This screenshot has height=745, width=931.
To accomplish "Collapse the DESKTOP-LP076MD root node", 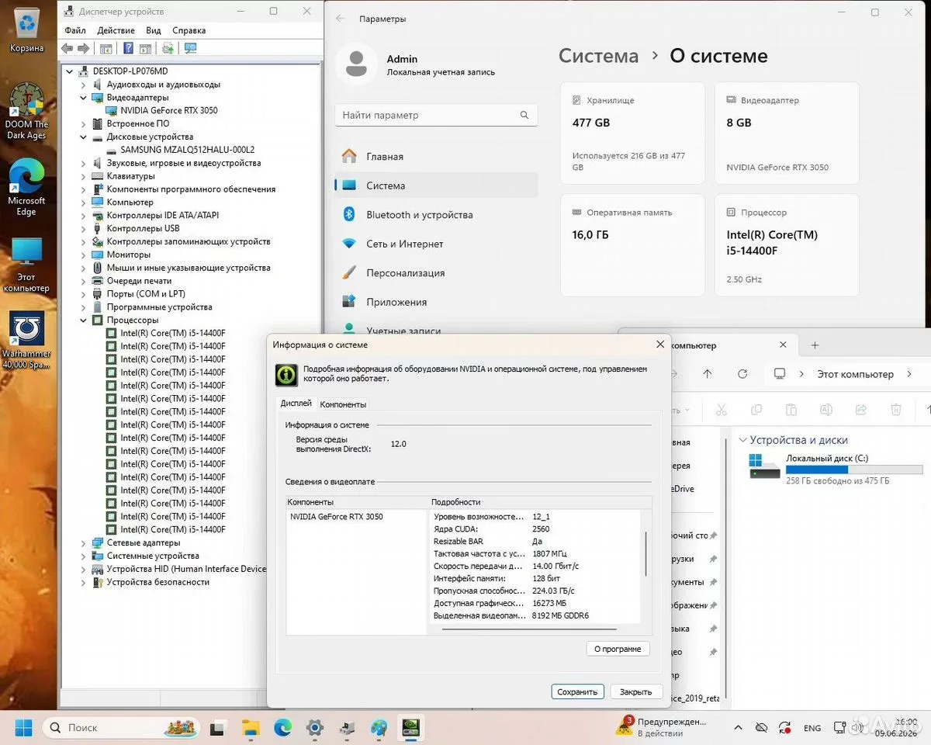I will pyautogui.click(x=70, y=71).
